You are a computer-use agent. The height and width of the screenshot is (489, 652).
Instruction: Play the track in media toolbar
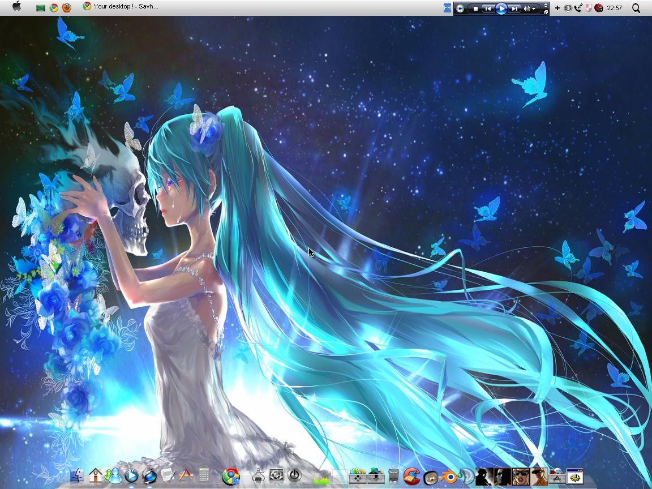(x=501, y=8)
